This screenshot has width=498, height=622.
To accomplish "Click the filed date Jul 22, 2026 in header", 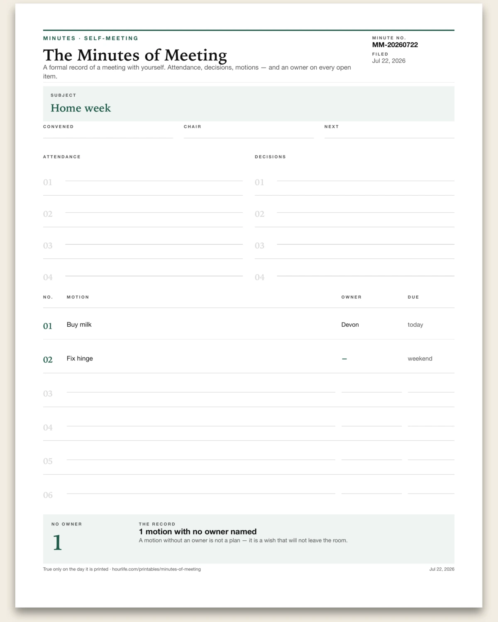I will click(x=388, y=61).
